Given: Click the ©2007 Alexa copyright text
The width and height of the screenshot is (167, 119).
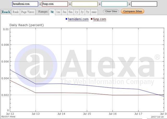Looking at the screenshot, I should tap(8, 117).
